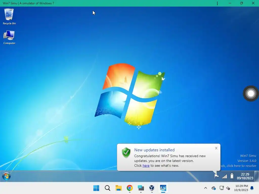
Task: Open the notification bell icon
Action: (x=252, y=188)
